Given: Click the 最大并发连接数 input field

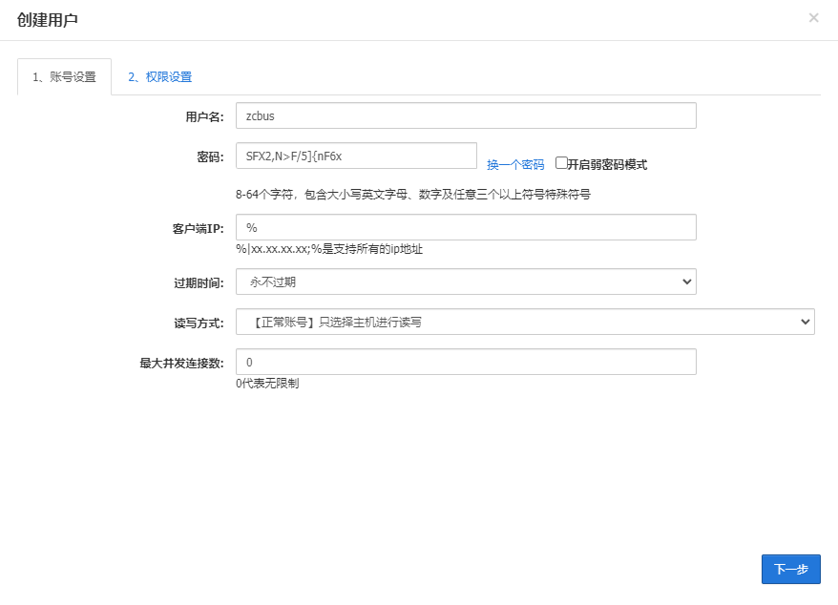Looking at the screenshot, I should 466,363.
